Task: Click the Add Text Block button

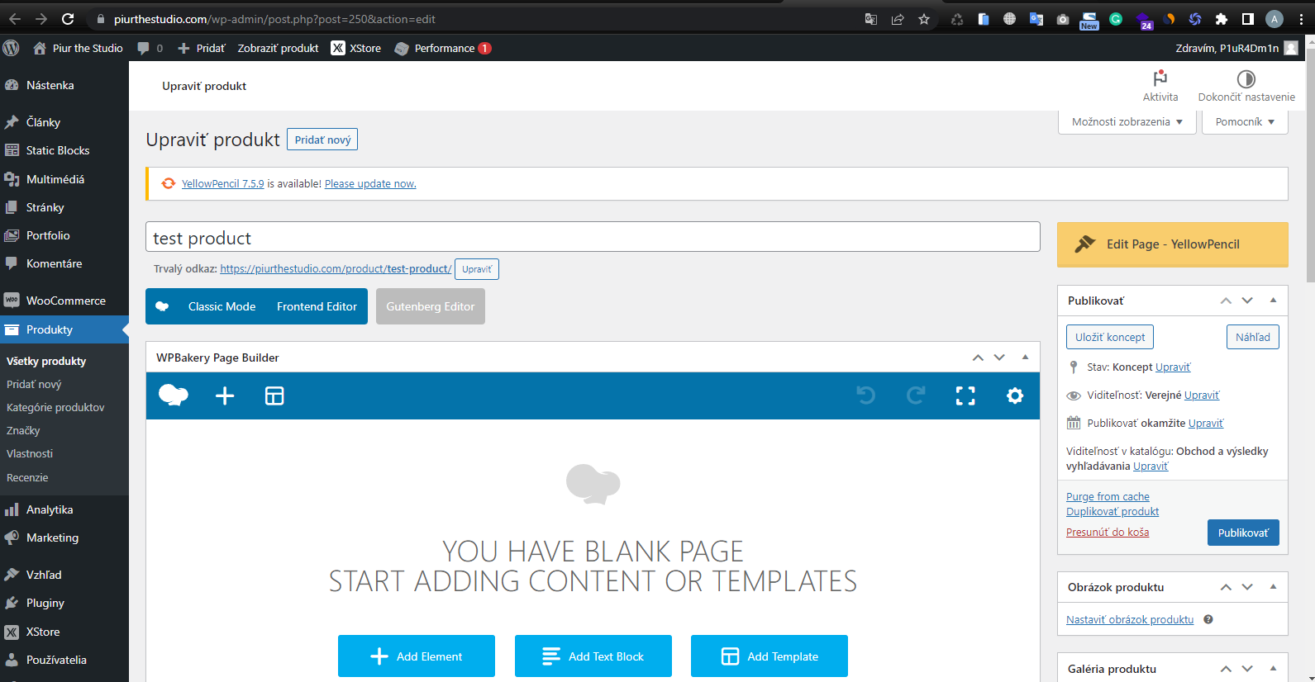Action: point(593,656)
